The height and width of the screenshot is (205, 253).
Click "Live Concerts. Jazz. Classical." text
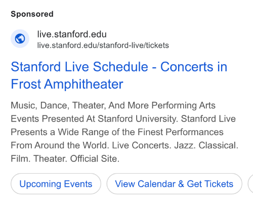click(x=175, y=145)
